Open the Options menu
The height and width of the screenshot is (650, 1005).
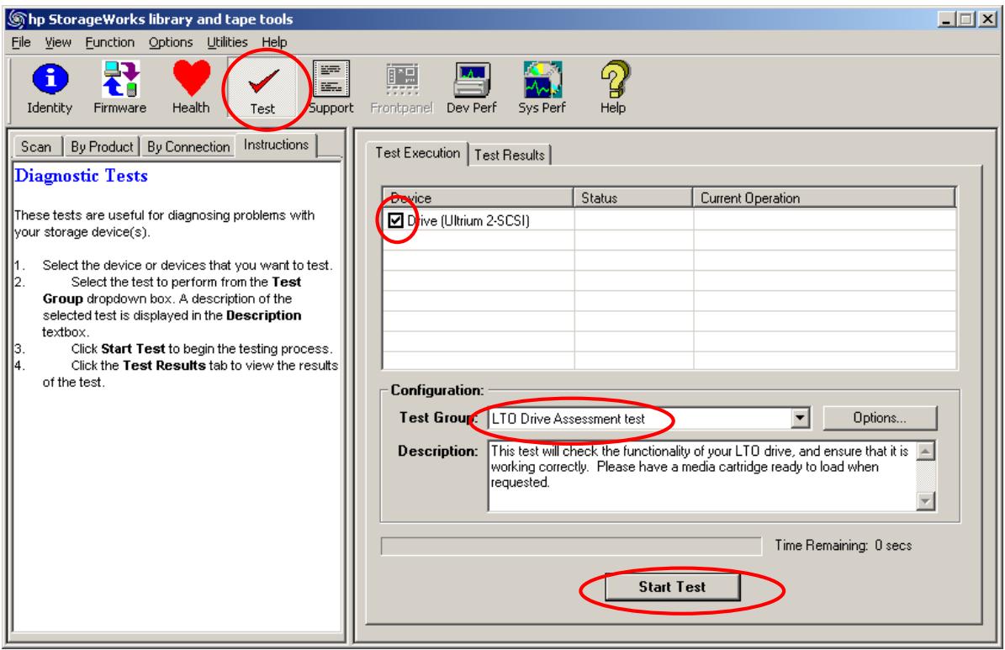171,42
